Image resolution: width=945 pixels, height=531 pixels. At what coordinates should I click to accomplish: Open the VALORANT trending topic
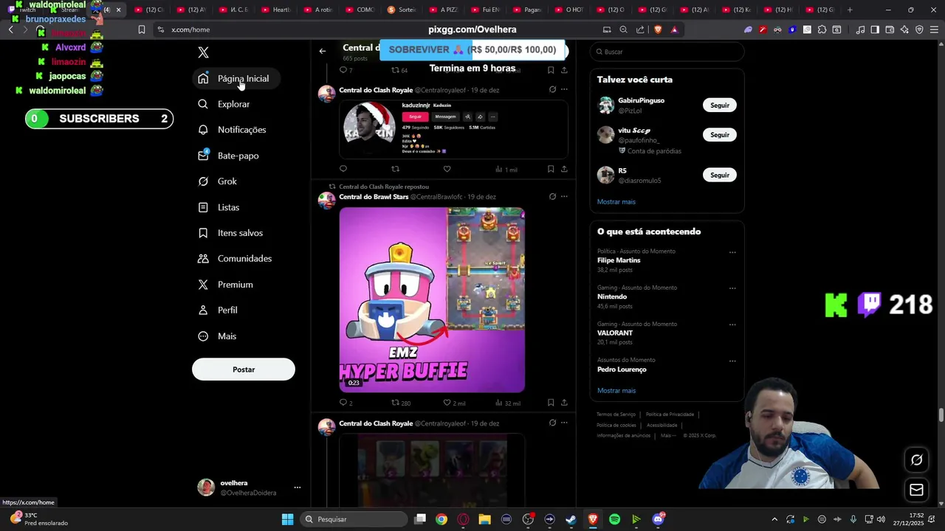(615, 333)
